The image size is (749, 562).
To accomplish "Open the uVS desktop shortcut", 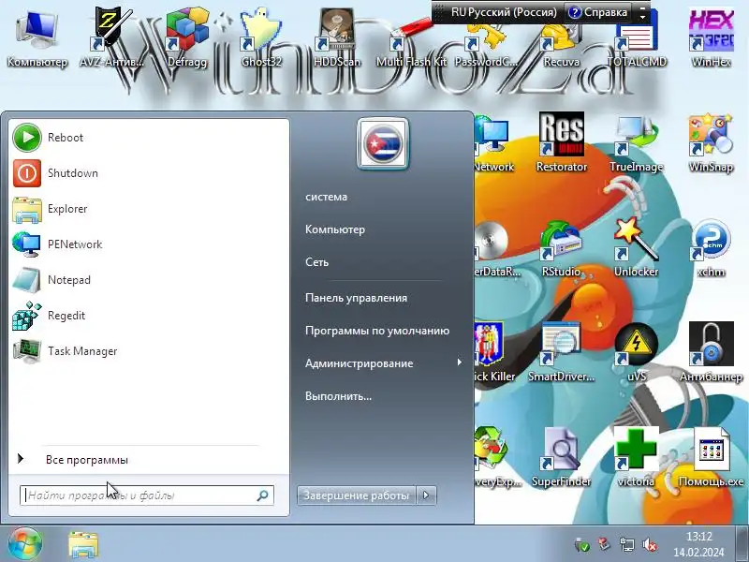I will 637,353.
